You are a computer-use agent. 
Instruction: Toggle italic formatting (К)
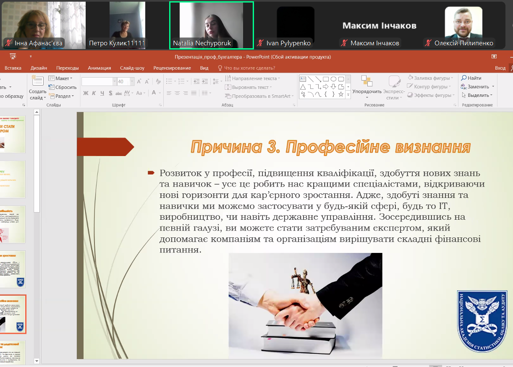(94, 93)
